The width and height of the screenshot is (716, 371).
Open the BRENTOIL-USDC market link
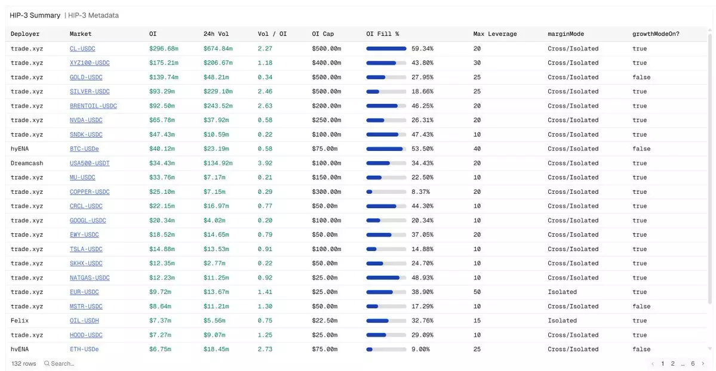pyautogui.click(x=93, y=106)
